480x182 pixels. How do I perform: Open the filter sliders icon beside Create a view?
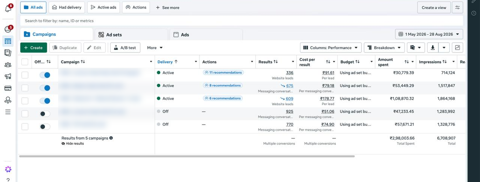click(x=457, y=8)
